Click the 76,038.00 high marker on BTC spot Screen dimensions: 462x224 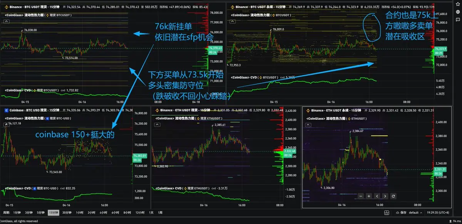[30, 30]
